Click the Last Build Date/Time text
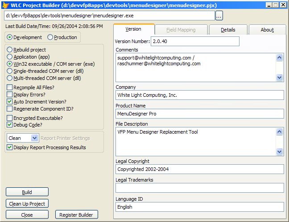This screenshot has width=289, height=222. 54,26
